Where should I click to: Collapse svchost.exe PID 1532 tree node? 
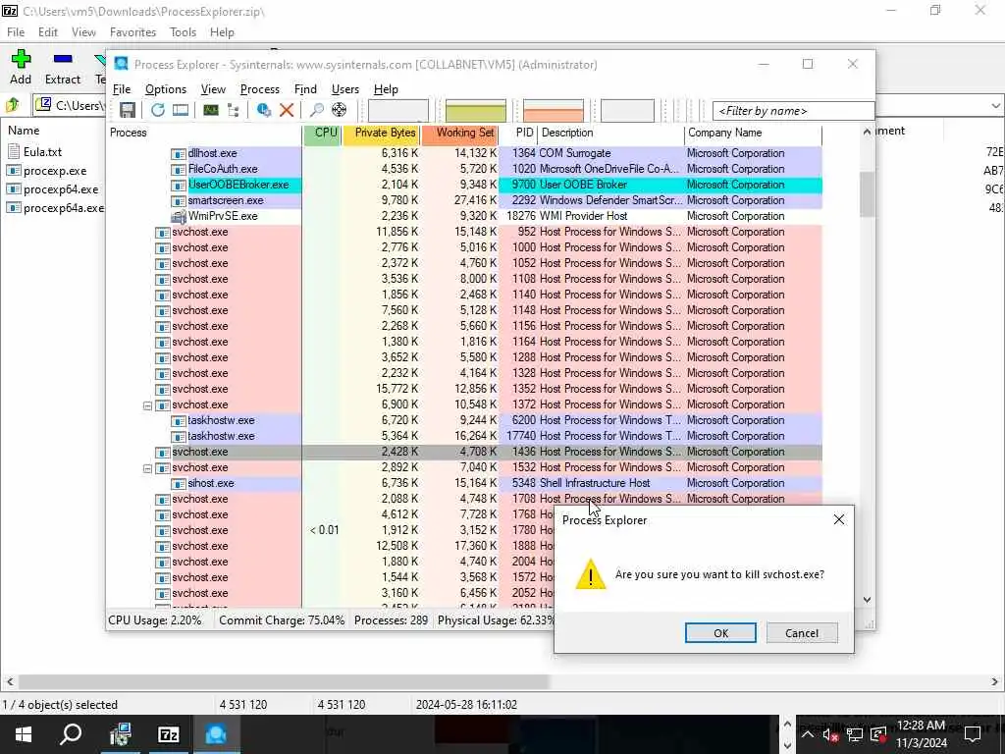147,468
